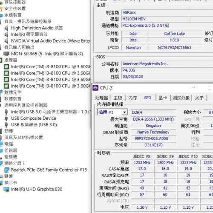Click the American Megatrends Inc. BIOS field
The height and width of the screenshot is (213, 213).
click(167, 64)
